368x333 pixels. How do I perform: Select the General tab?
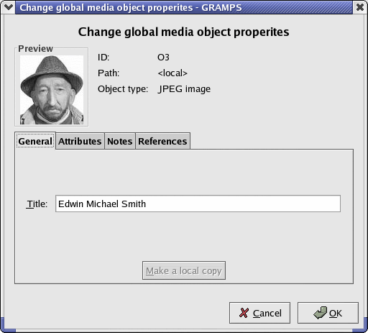pyautogui.click(x=35, y=141)
